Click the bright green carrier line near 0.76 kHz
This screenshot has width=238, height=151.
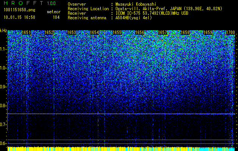[x=121, y=114]
